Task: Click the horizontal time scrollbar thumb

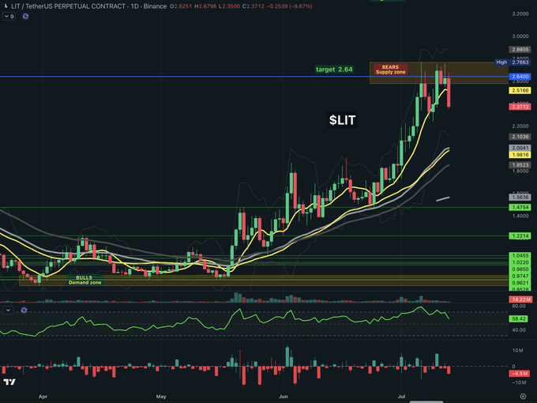Action: 426,401
